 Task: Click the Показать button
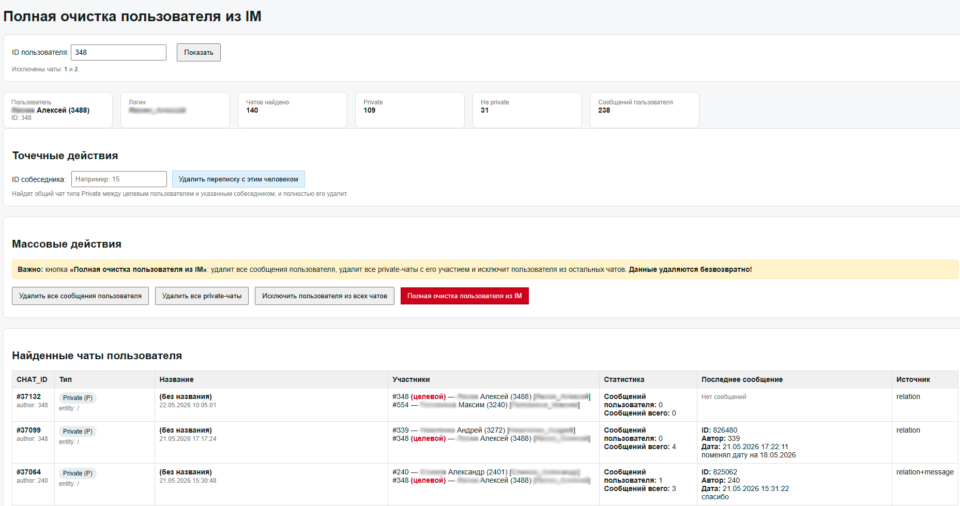tap(199, 52)
